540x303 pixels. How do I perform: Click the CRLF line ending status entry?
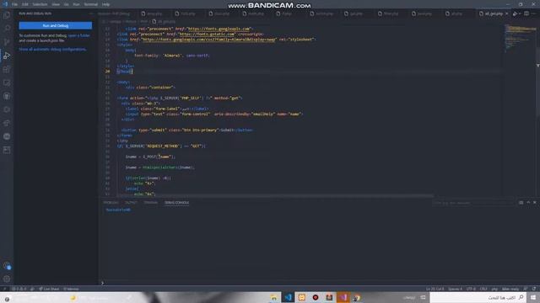click(483, 289)
